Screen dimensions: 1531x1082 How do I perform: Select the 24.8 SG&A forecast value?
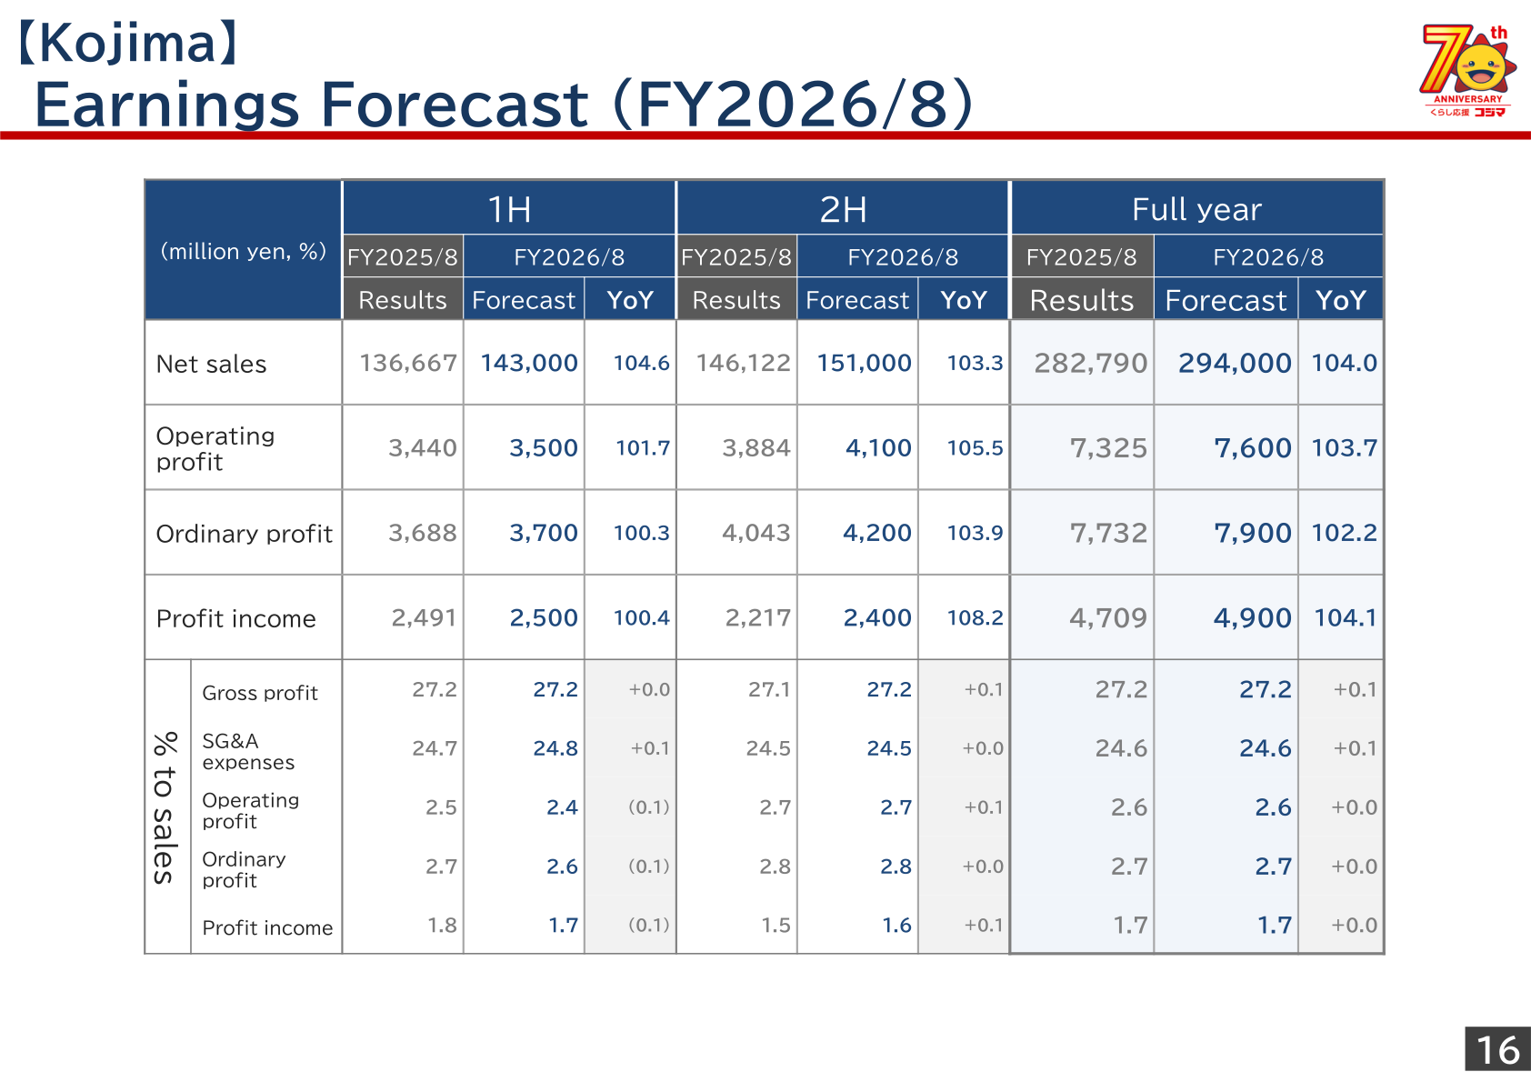pyautogui.click(x=555, y=748)
